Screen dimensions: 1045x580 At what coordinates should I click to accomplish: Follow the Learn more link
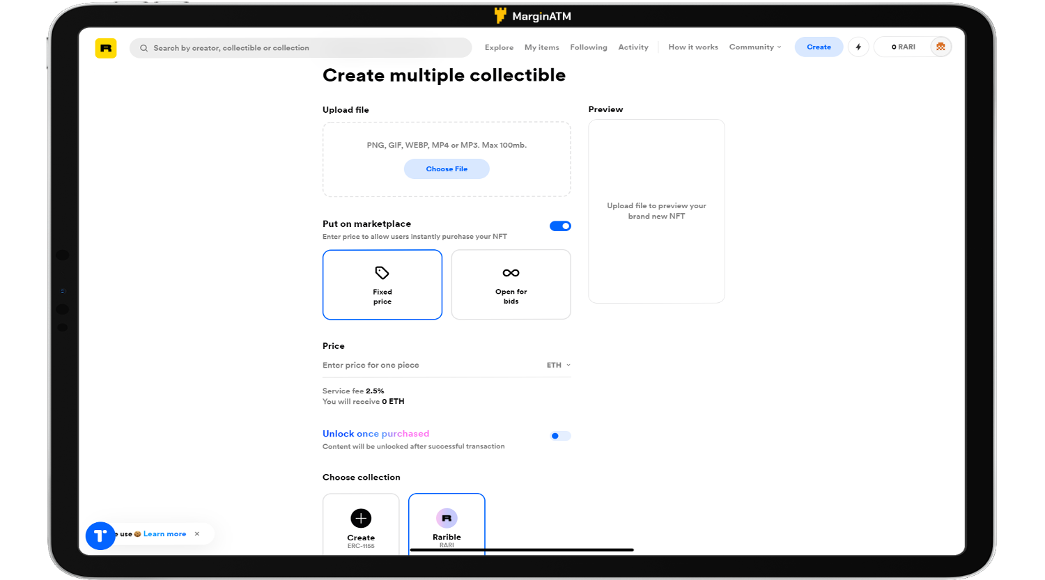point(164,534)
